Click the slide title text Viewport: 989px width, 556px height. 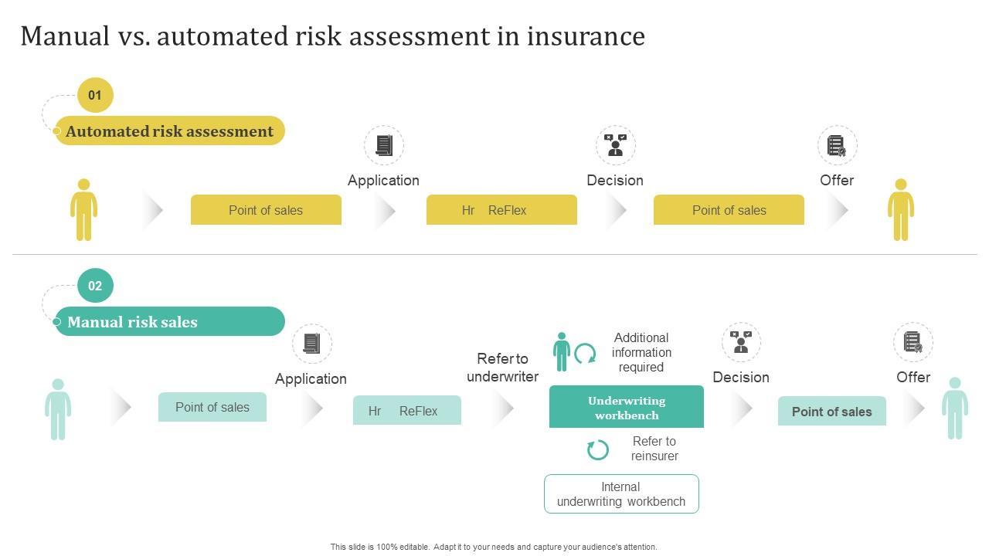click(x=332, y=36)
